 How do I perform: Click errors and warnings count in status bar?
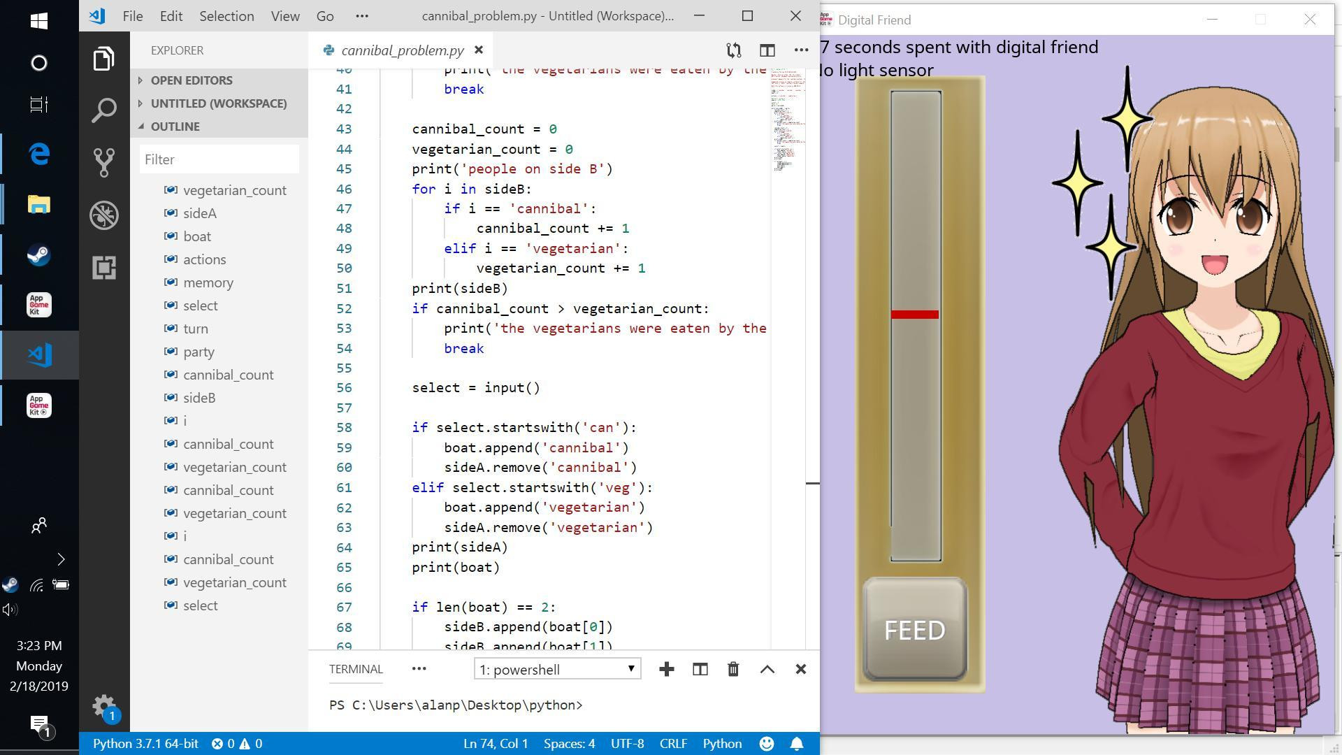[x=237, y=744]
